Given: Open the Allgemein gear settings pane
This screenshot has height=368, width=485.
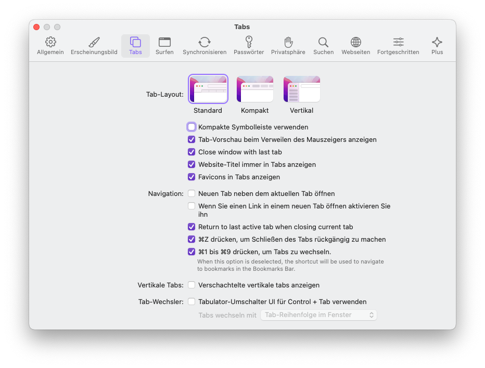Looking at the screenshot, I should (50, 46).
